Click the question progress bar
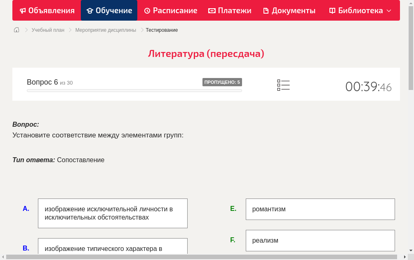 (x=134, y=90)
